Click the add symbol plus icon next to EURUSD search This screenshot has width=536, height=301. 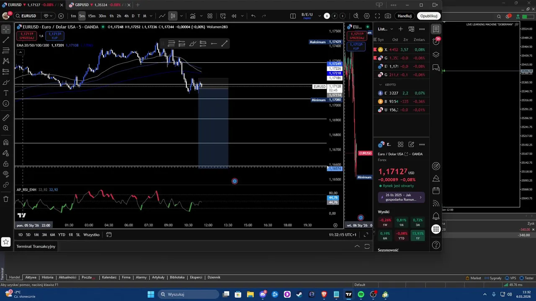click(61, 16)
